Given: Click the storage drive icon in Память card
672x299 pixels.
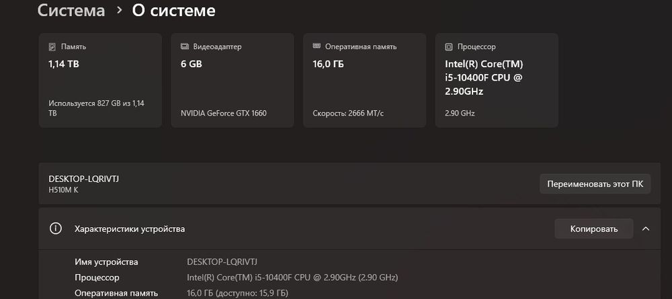Looking at the screenshot, I should click(x=52, y=47).
